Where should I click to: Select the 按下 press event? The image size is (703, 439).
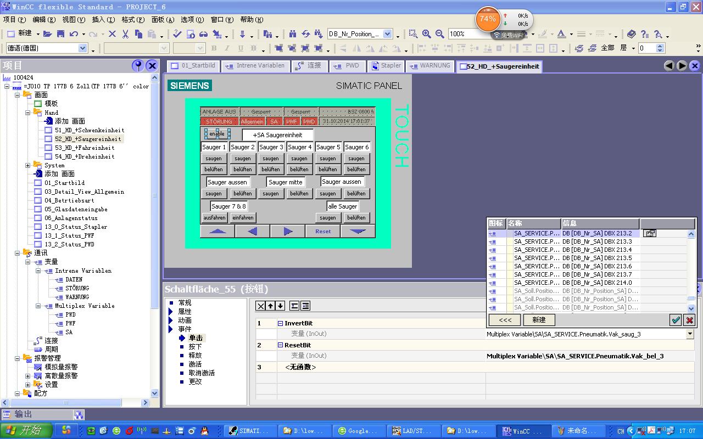tap(195, 347)
